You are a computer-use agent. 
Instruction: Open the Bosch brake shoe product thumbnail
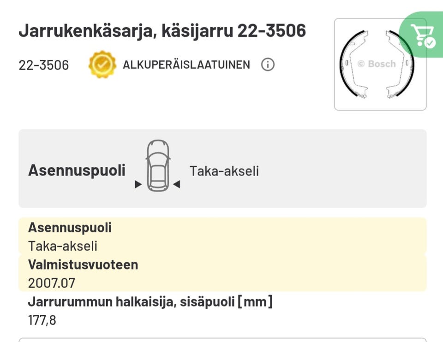(380, 63)
